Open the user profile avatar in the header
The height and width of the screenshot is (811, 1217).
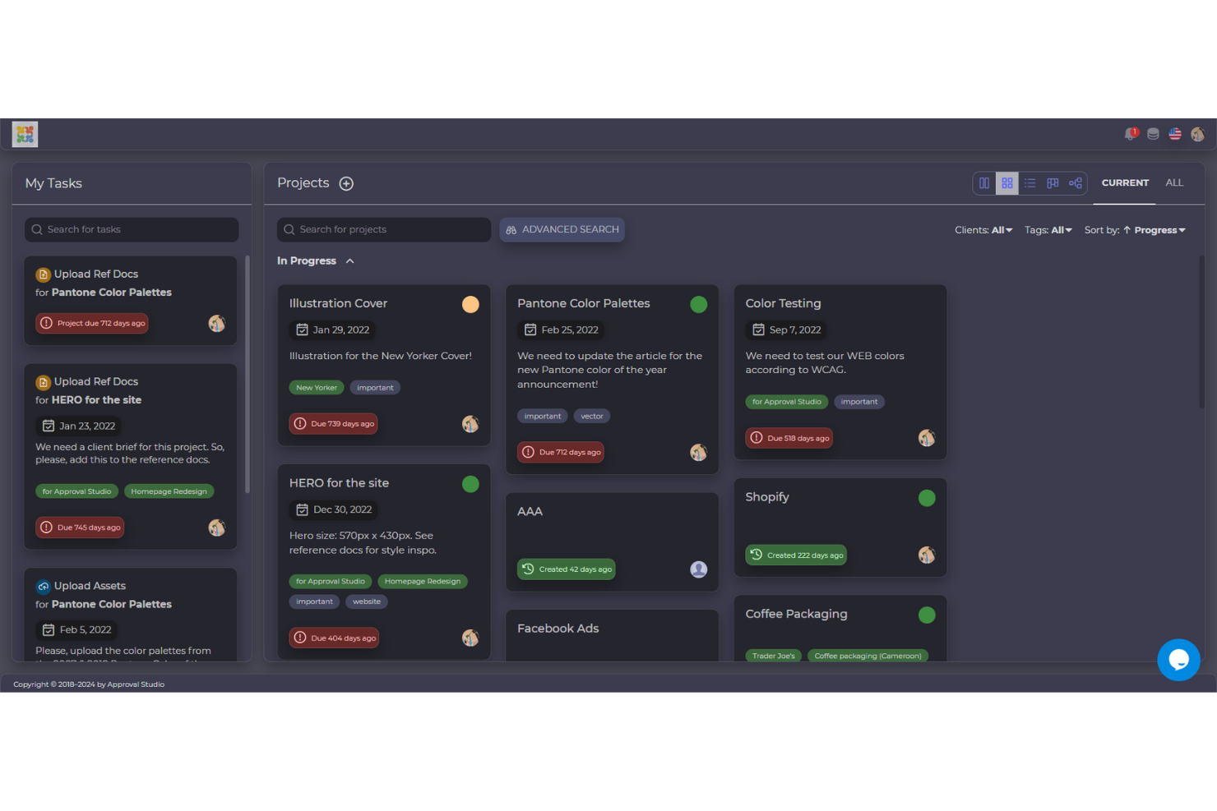point(1197,134)
